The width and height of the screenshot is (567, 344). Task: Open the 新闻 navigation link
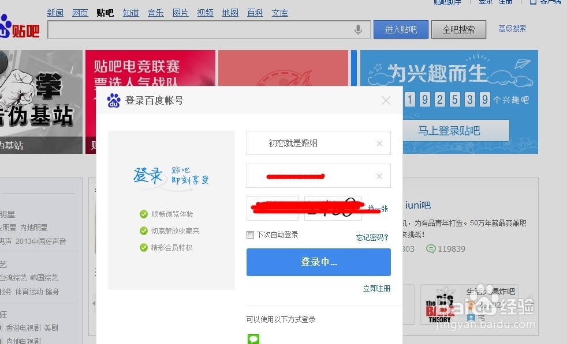click(55, 13)
